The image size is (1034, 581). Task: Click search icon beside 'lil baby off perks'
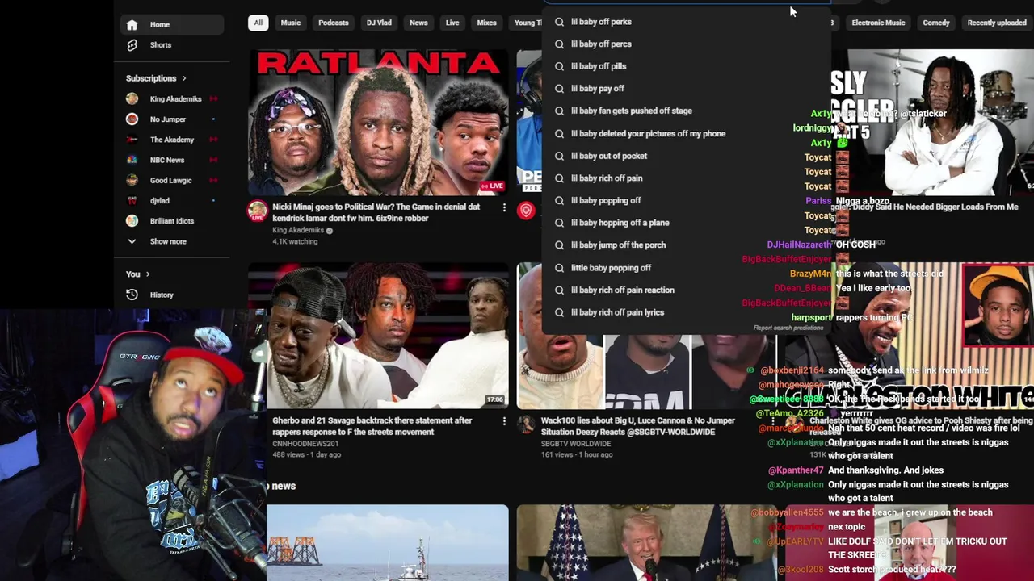559,22
